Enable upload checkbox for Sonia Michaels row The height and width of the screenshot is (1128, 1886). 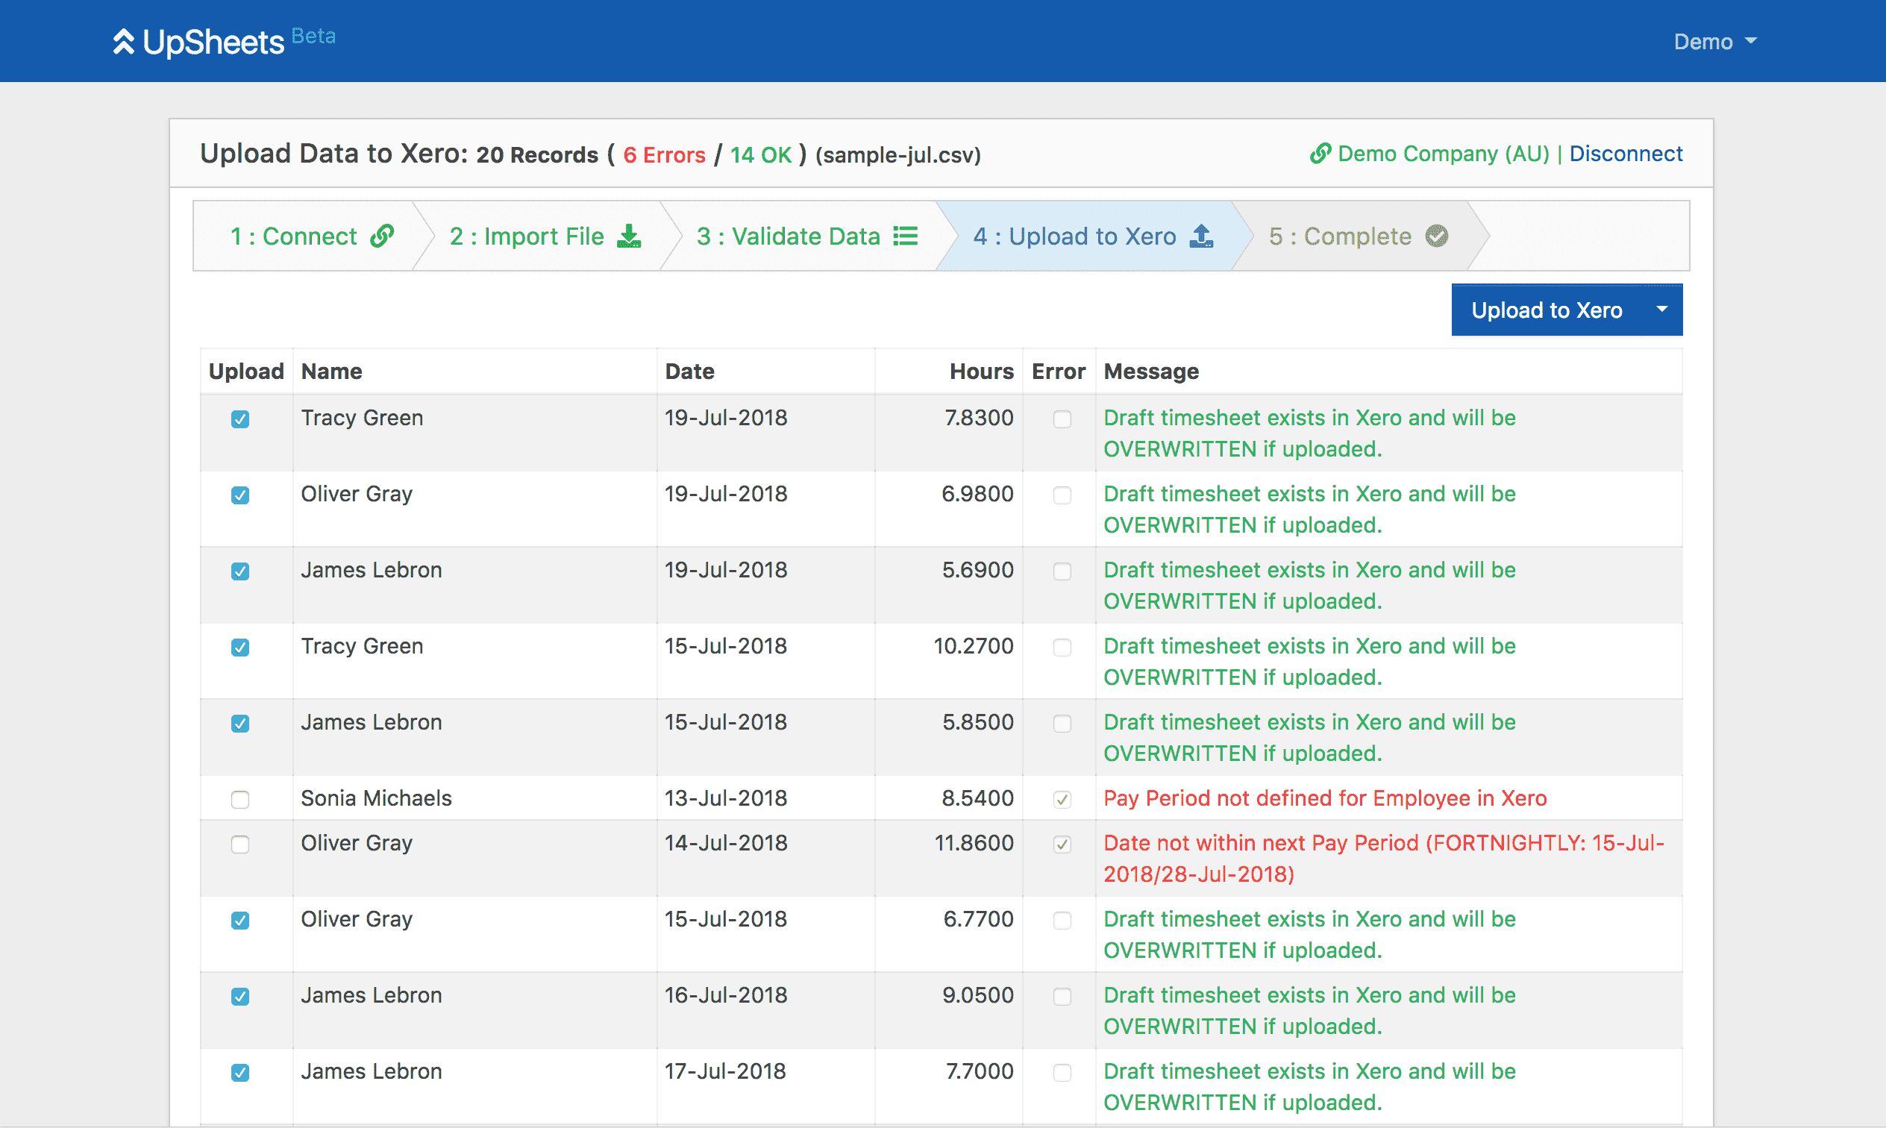point(240,800)
